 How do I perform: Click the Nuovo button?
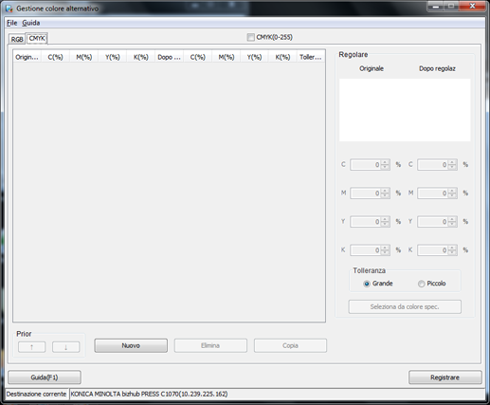(x=131, y=345)
